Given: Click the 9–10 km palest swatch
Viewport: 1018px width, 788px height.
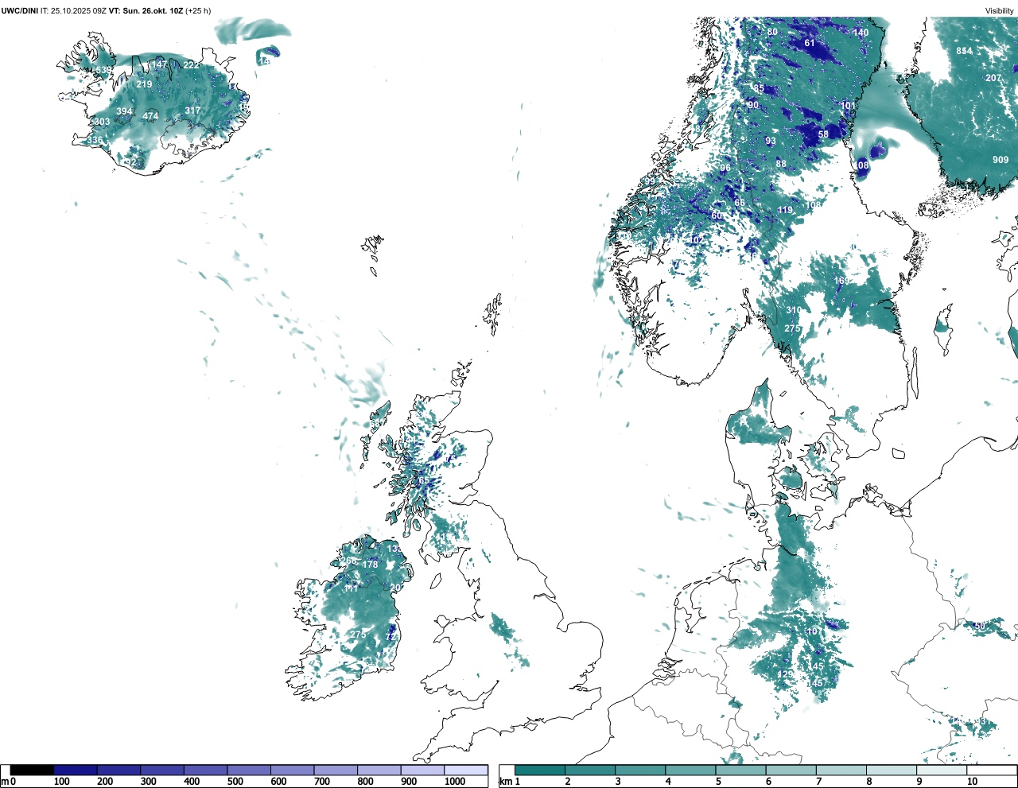Looking at the screenshot, I should [942, 770].
